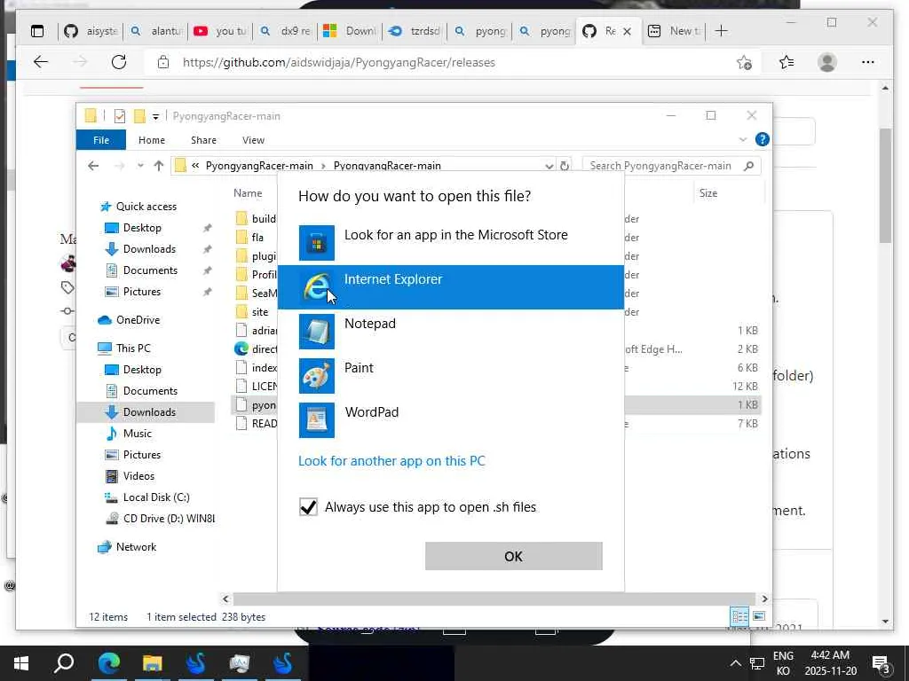
Task: Switch to the Share ribbon tab
Action: 203,140
